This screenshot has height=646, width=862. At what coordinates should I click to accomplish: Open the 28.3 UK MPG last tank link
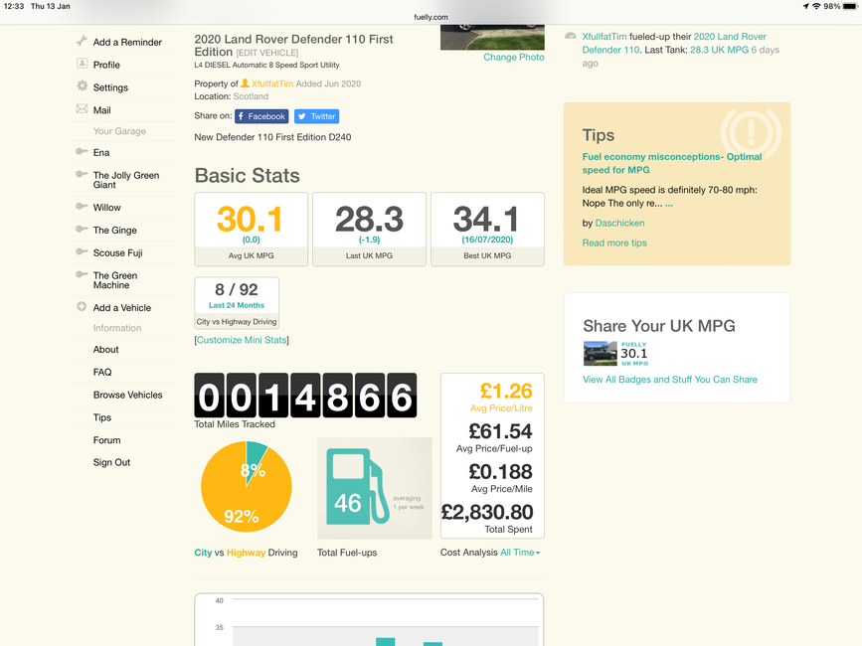click(719, 50)
